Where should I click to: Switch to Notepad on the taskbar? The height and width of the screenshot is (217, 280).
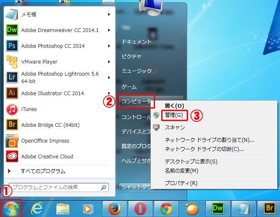tap(244, 209)
